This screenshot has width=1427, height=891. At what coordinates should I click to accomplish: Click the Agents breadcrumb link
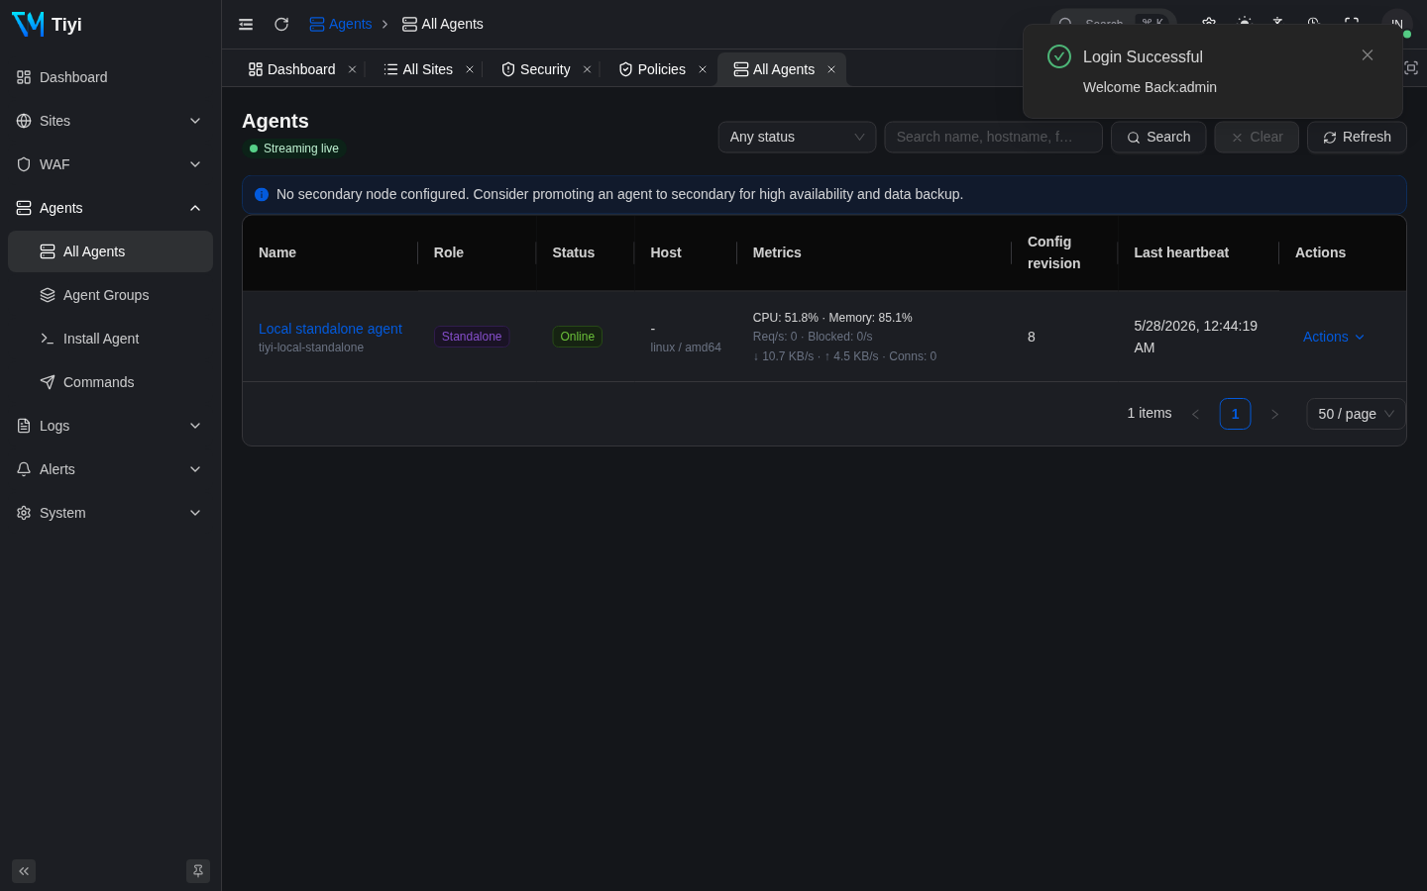tap(340, 24)
